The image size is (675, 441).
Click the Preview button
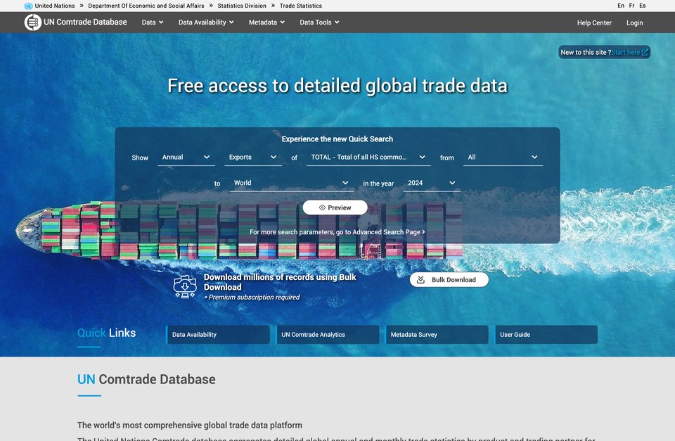click(335, 207)
